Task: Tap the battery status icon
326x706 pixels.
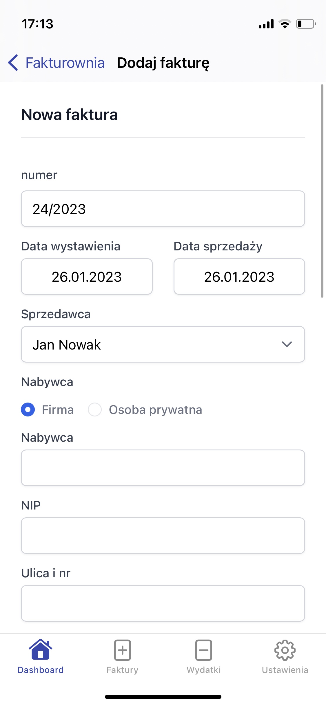Action: [306, 24]
